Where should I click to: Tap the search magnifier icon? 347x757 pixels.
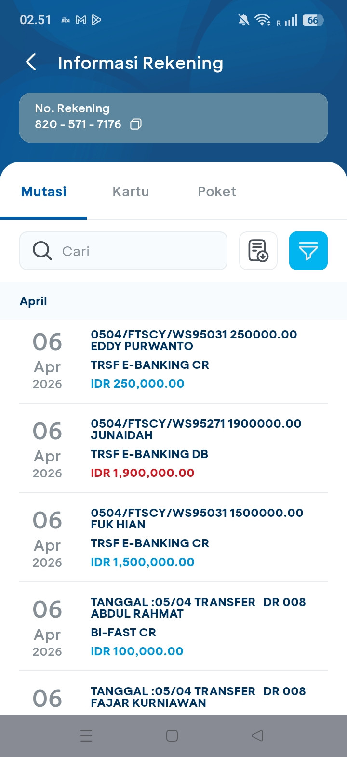coord(42,251)
